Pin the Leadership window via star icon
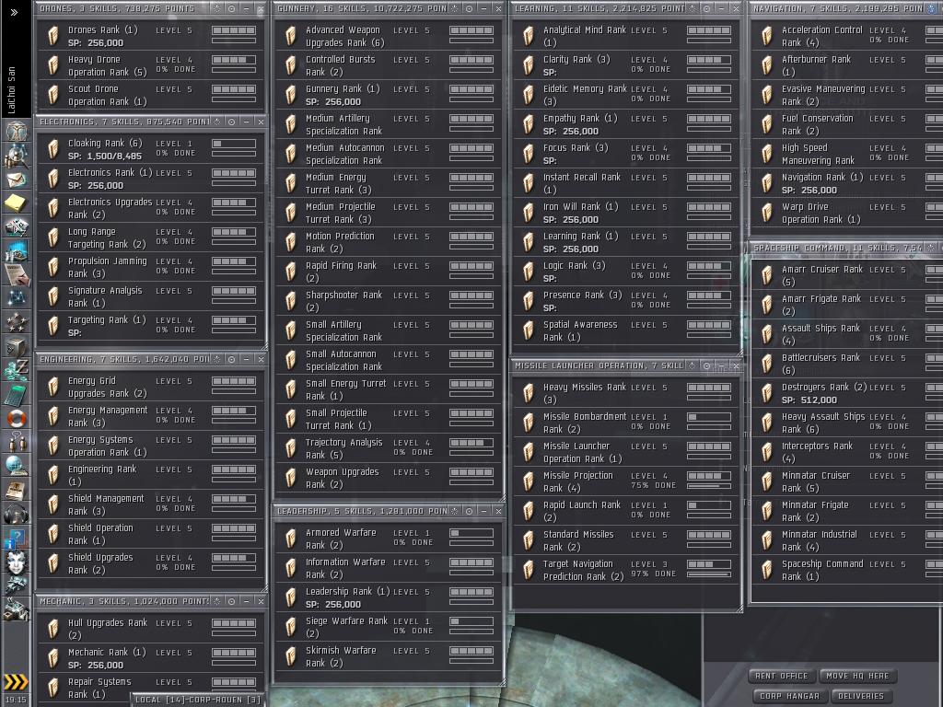The width and height of the screenshot is (943, 707). coord(455,511)
